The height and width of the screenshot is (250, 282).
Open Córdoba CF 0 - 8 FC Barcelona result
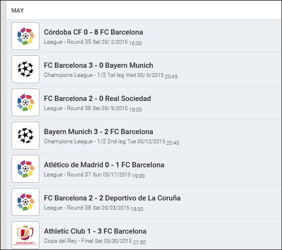[94, 32]
